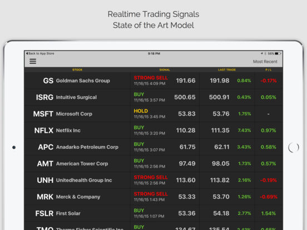Click the 54.18 last trade price
Viewport: 307px width, 230px height.
221,213
